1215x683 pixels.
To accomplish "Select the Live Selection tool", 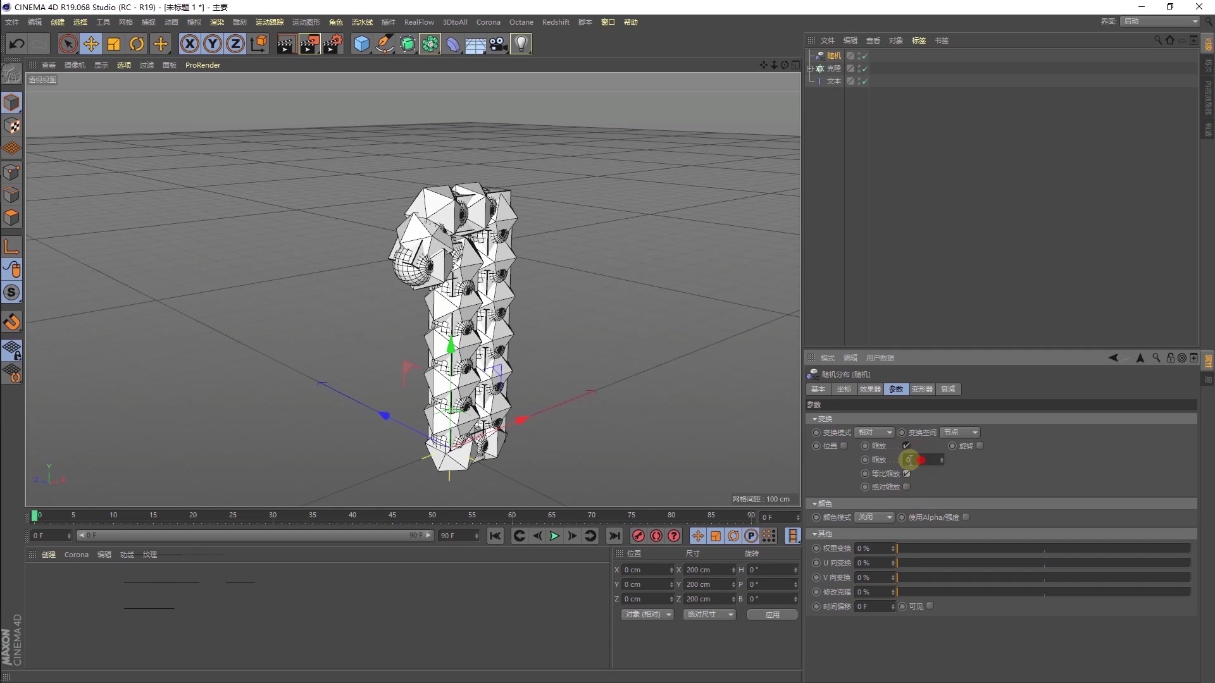I will [68, 44].
